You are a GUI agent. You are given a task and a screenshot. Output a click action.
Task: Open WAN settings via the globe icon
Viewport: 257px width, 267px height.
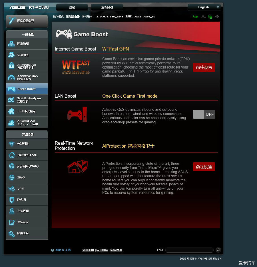[12, 166]
